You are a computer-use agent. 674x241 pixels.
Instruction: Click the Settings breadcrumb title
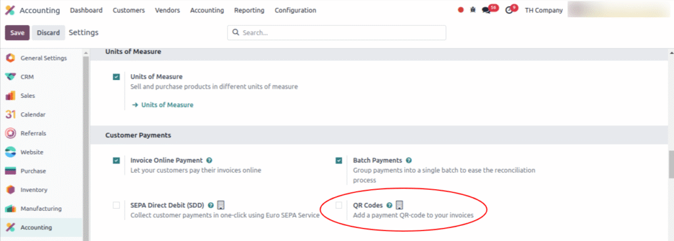(x=84, y=32)
